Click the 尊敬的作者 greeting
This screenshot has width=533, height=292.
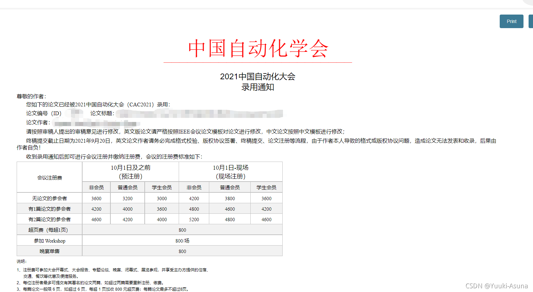tap(31, 97)
